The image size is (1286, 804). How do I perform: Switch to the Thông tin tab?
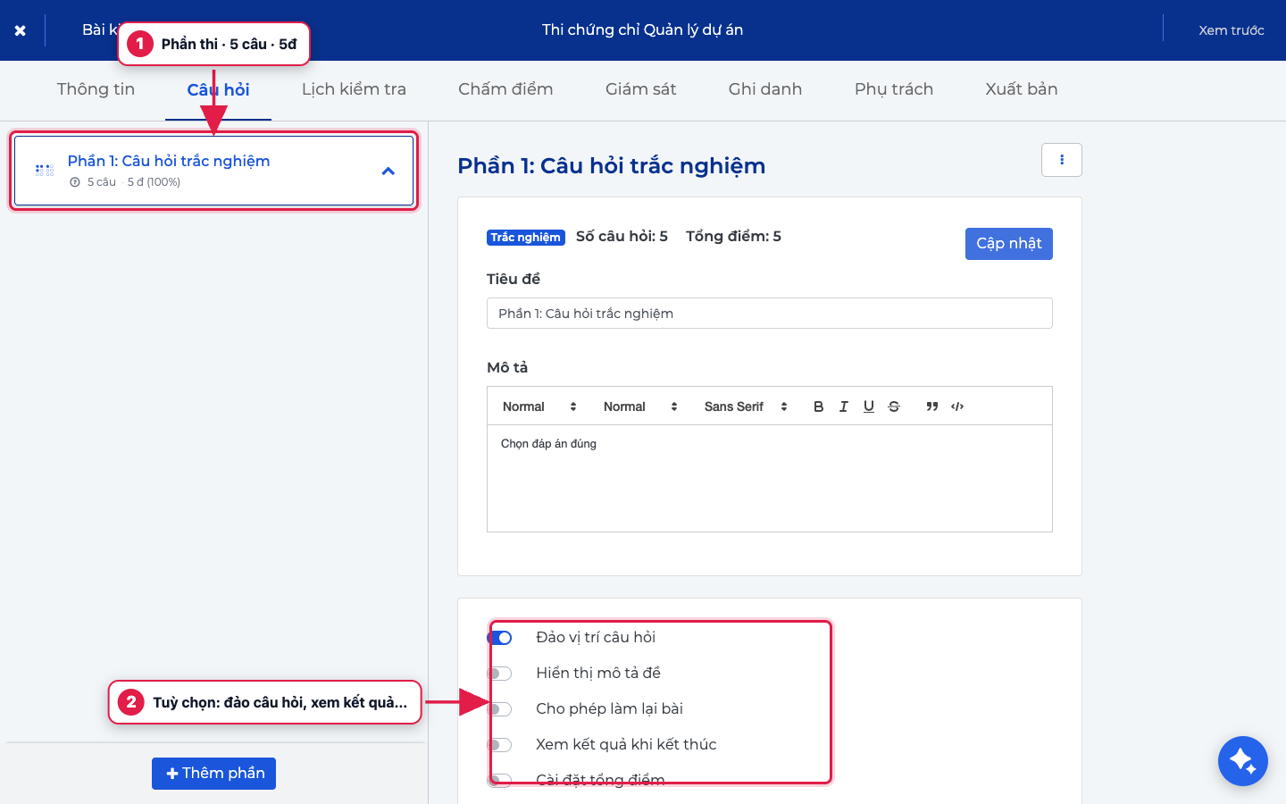(x=96, y=89)
